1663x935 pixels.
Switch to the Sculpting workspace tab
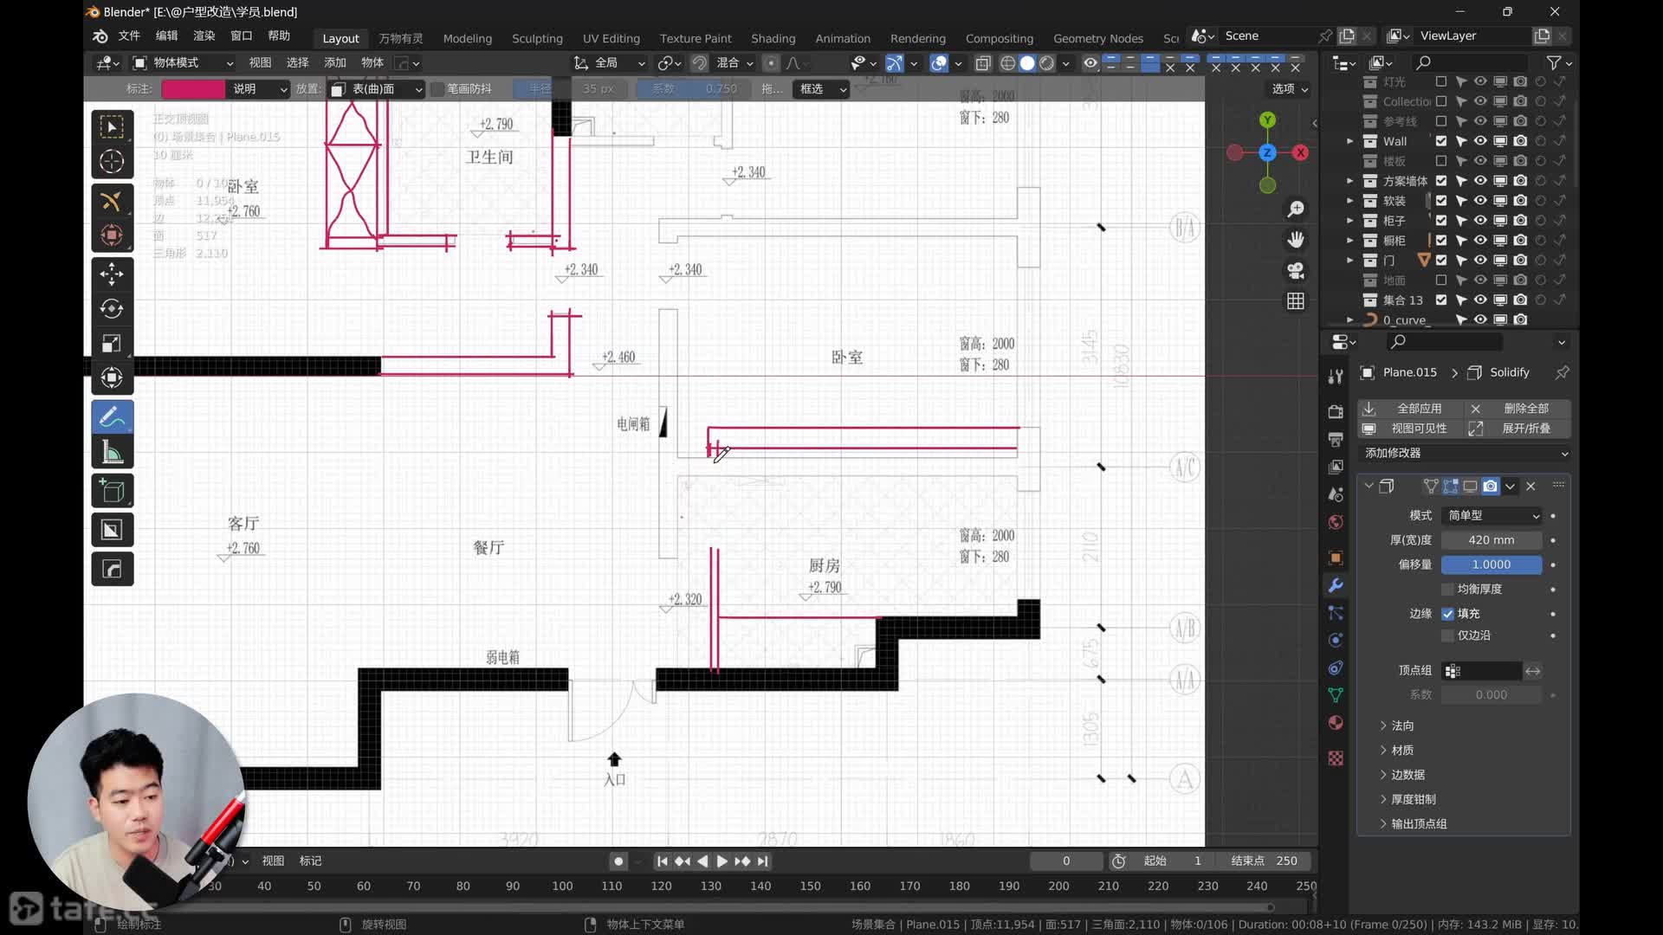[x=537, y=38]
